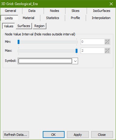Image resolution: width=116 pixels, height=140 pixels.
Task: Select the Values sub-tab button
Action: click(x=9, y=26)
